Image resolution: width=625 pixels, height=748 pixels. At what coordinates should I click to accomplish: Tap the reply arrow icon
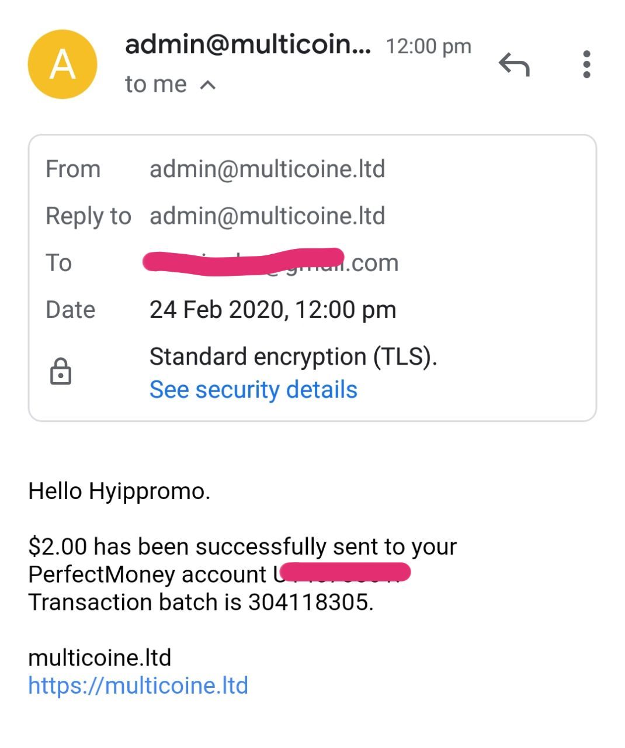coord(514,64)
